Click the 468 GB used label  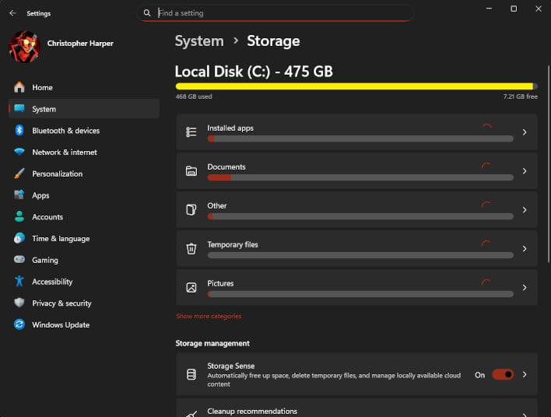[194, 96]
